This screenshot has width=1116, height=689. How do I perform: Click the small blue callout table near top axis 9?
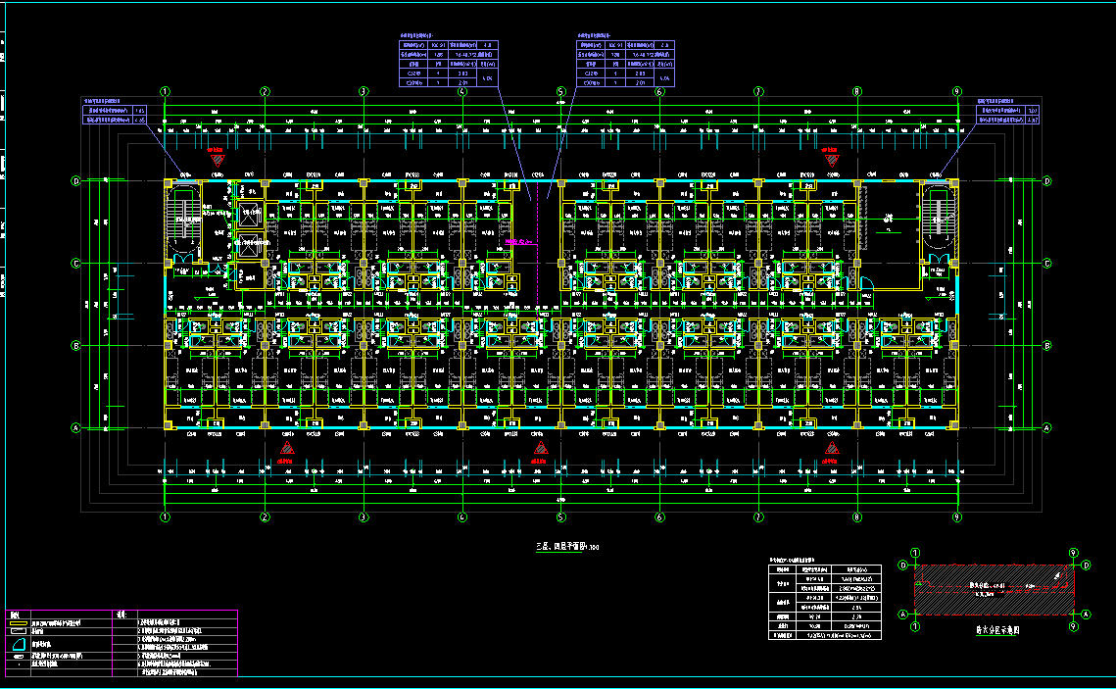[1007, 115]
